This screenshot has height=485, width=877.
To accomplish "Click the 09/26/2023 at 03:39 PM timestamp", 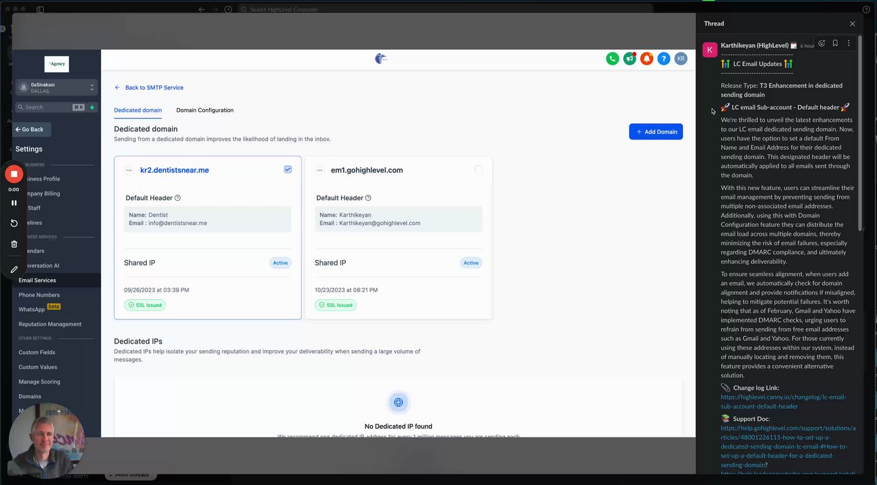I will 156,290.
